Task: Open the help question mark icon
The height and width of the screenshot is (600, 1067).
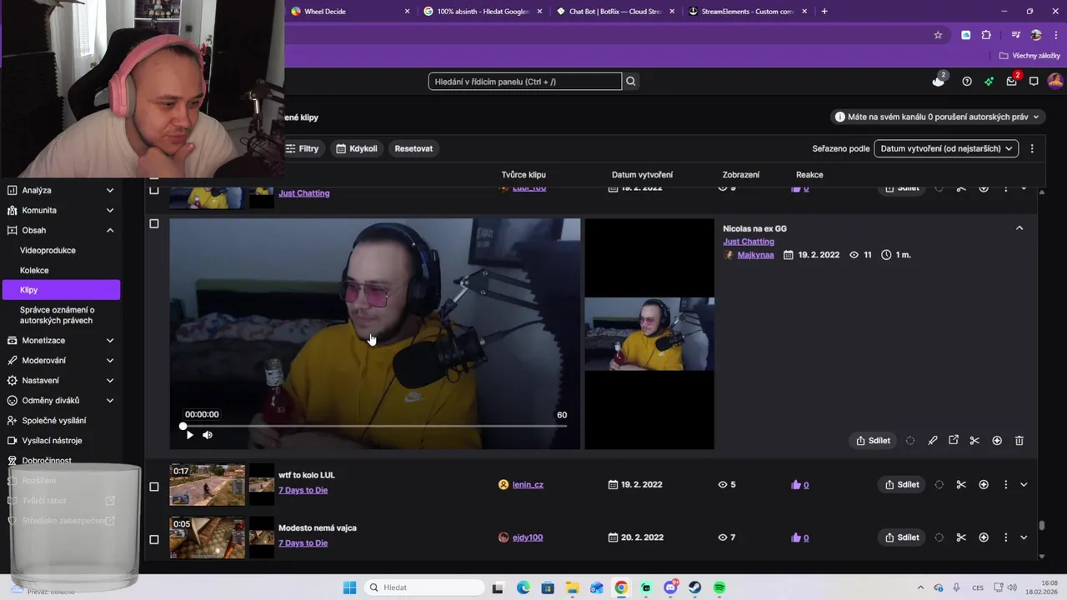Action: 967,82
